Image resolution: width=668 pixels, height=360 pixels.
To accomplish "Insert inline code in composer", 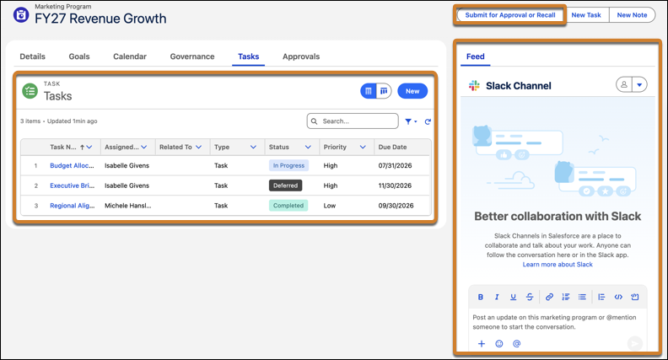I will coord(618,297).
